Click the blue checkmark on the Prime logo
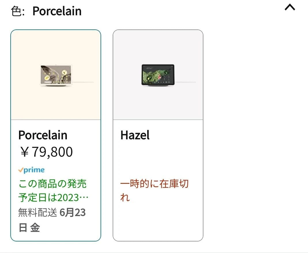The height and width of the screenshot is (253, 308). [x=20, y=170]
